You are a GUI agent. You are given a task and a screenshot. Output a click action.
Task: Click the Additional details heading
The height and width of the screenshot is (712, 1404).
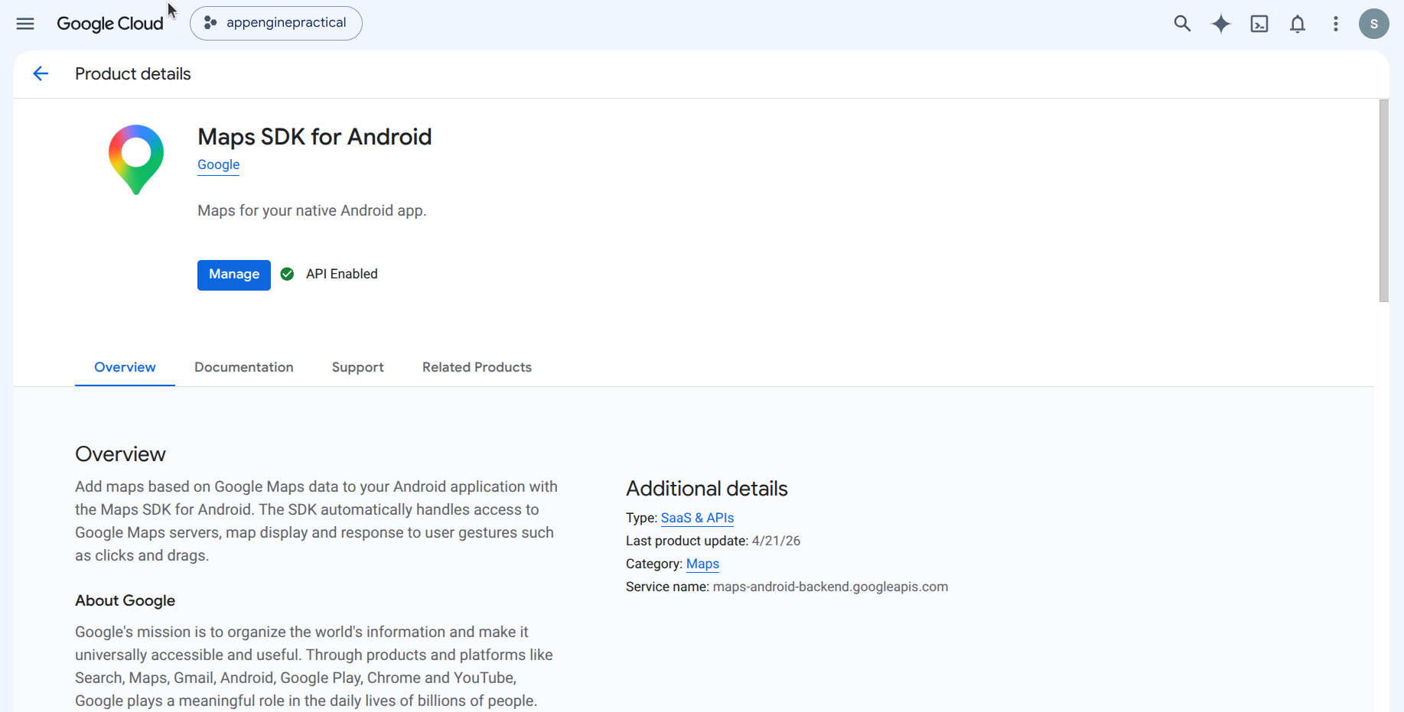point(707,489)
